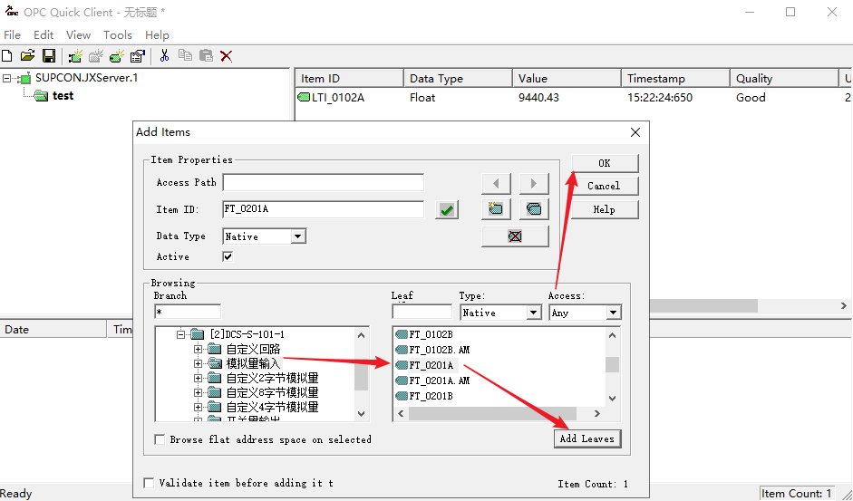This screenshot has height=501, width=853.
Task: Select leaf FT_0201A.AM
Action: point(439,381)
